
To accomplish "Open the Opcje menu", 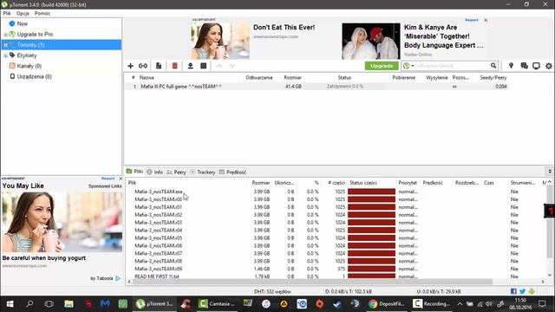I will tap(23, 13).
